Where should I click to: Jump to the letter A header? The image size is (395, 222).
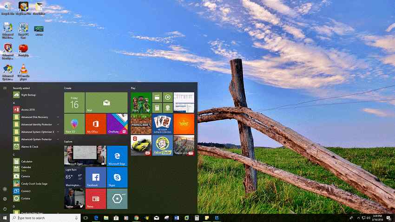click(14, 103)
